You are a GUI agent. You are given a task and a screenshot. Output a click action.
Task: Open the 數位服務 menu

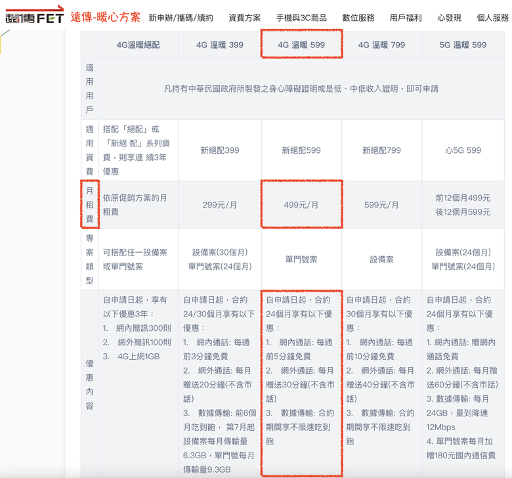click(x=358, y=18)
